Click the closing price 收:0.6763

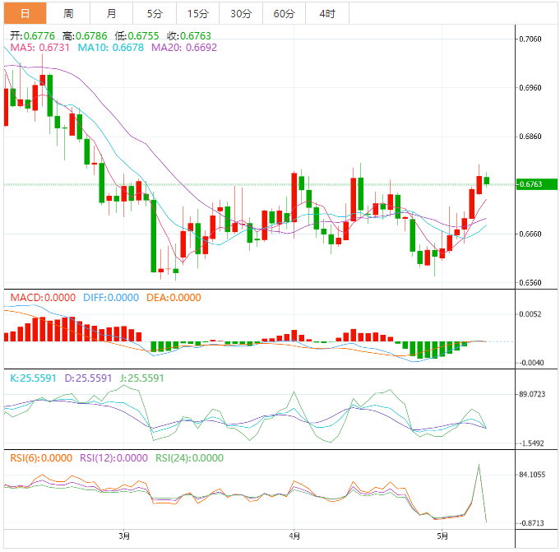(x=189, y=35)
